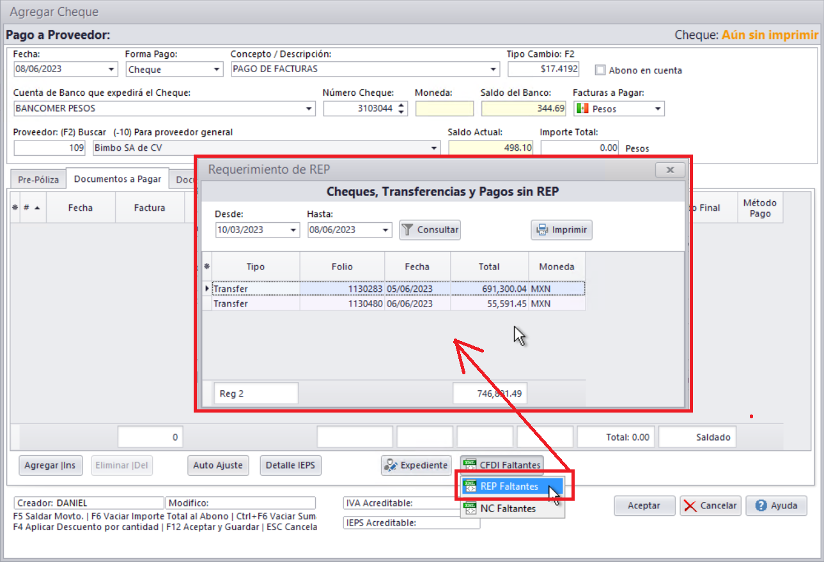Enable the Abono en cuenta checkbox
Viewport: 824px width, 562px height.
click(600, 70)
